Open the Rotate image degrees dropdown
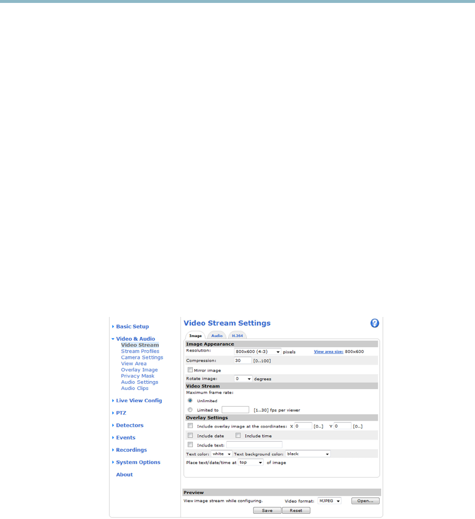Screen dimensions: 475x519 coord(243,379)
